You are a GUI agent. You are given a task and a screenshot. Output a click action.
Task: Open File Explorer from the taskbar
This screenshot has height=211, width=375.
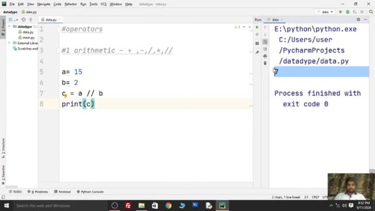click(x=142, y=206)
